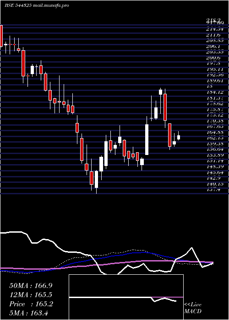
Task: Click the 5MA : 163.4 readout
Action: [28, 313]
